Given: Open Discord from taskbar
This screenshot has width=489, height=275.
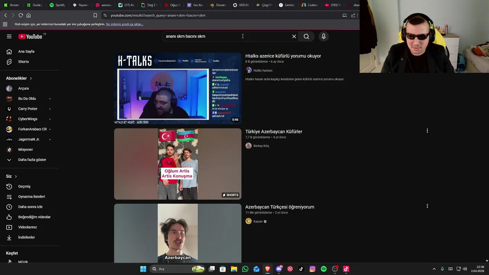Looking at the screenshot, I should pos(279,269).
